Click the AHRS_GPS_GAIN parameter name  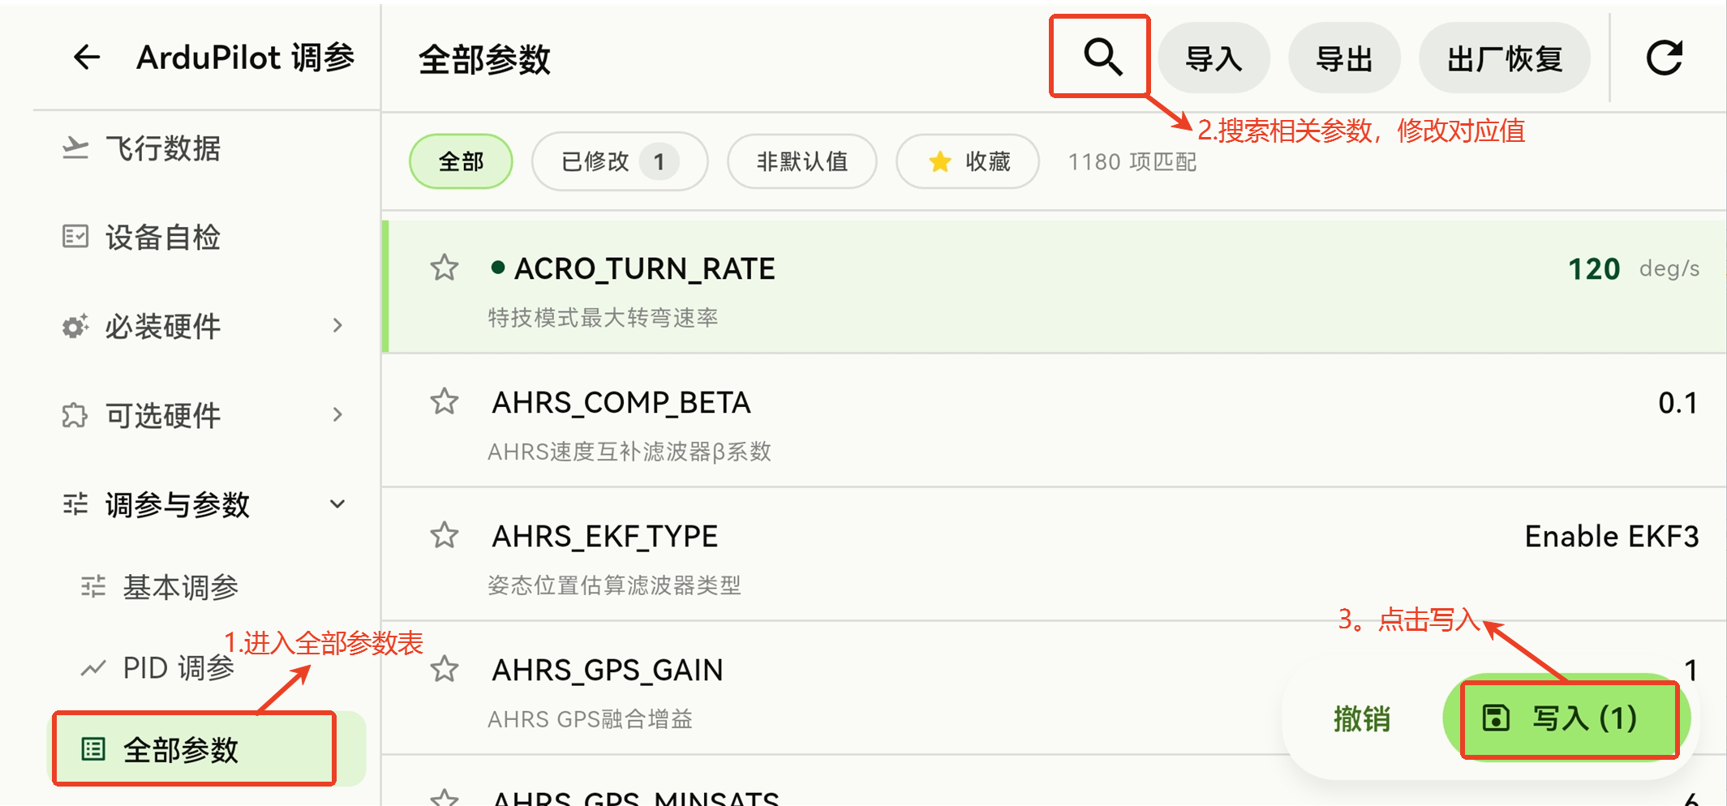pos(608,671)
